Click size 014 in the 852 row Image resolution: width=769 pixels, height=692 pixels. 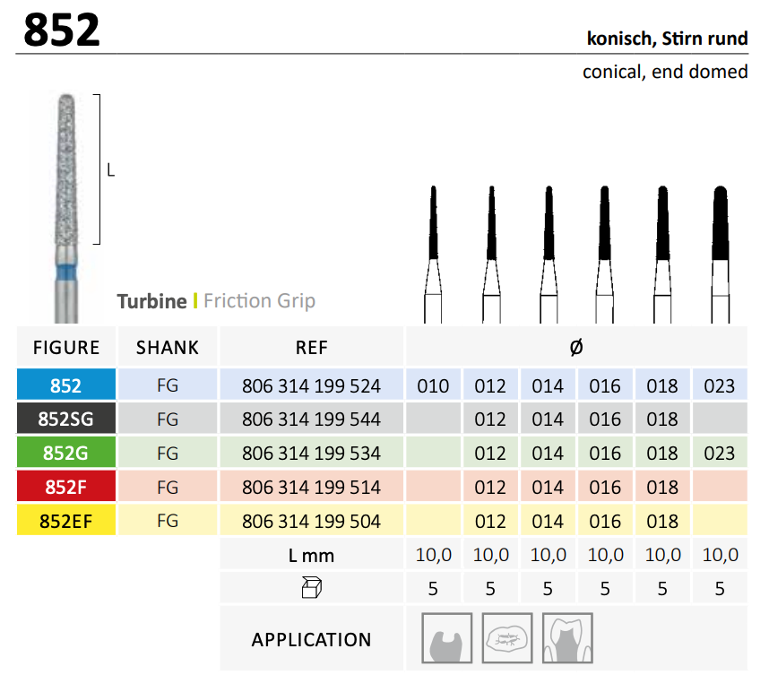(548, 385)
